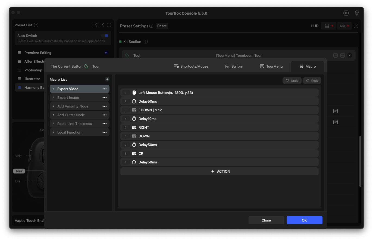The width and height of the screenshot is (373, 240).
Task: Expand Local Function chevron
Action: pyautogui.click(x=54, y=132)
